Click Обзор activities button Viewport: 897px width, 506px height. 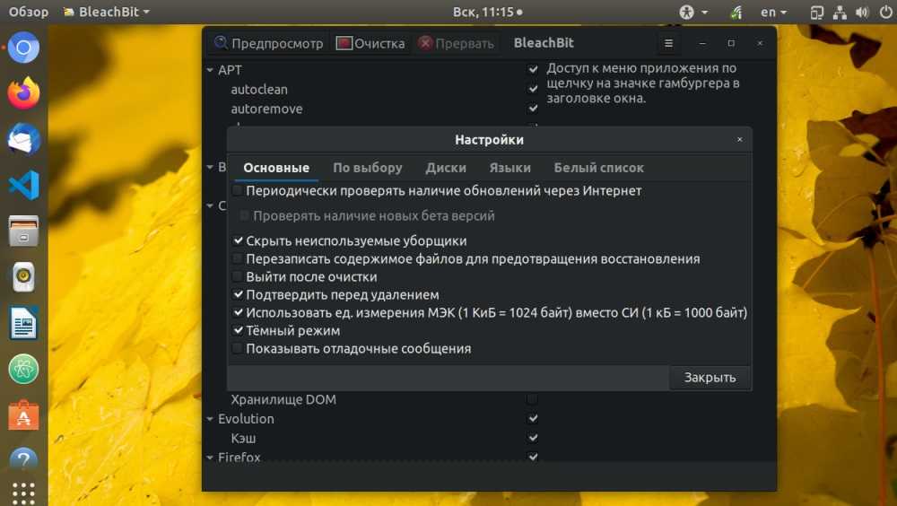(x=29, y=12)
